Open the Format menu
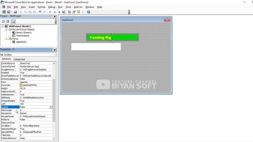 41,7
